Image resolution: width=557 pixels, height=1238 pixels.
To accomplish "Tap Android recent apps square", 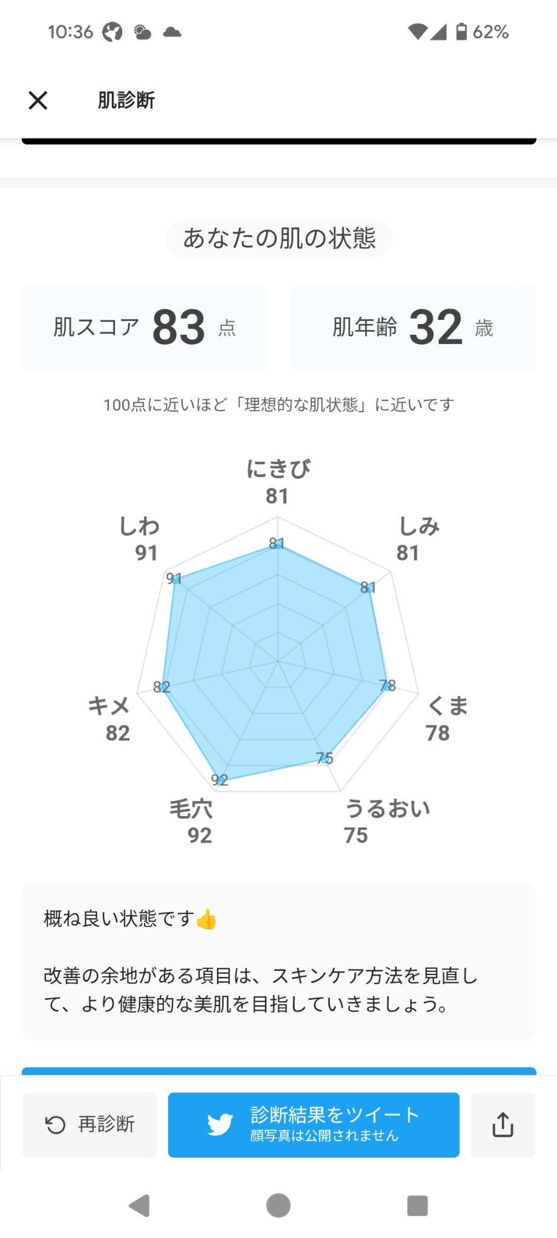I will coord(417,1205).
